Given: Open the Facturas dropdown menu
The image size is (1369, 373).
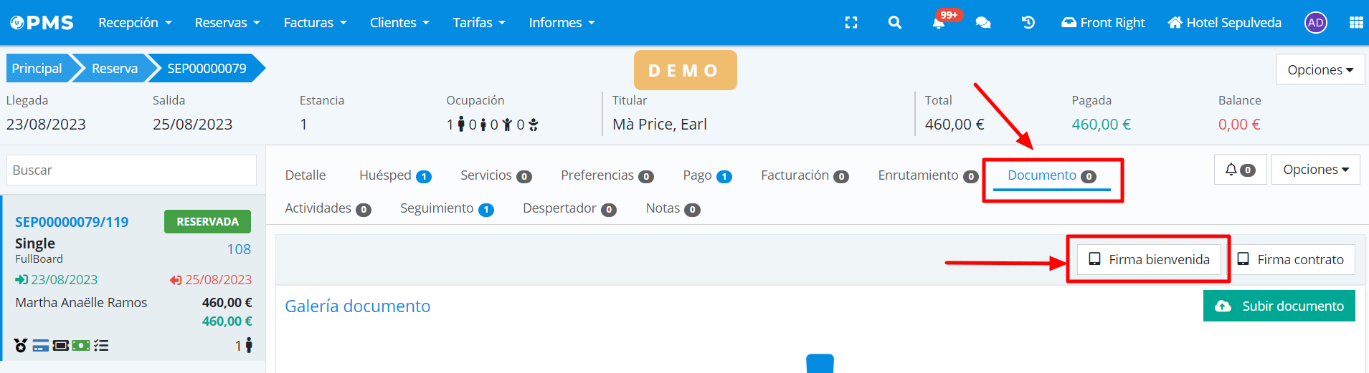Looking at the screenshot, I should tap(315, 23).
